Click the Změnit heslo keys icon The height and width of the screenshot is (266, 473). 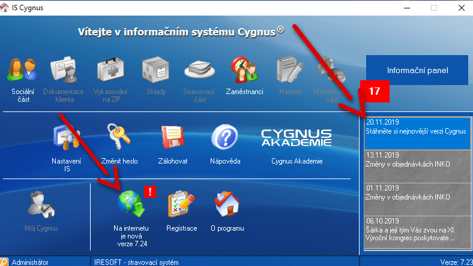[119, 137]
